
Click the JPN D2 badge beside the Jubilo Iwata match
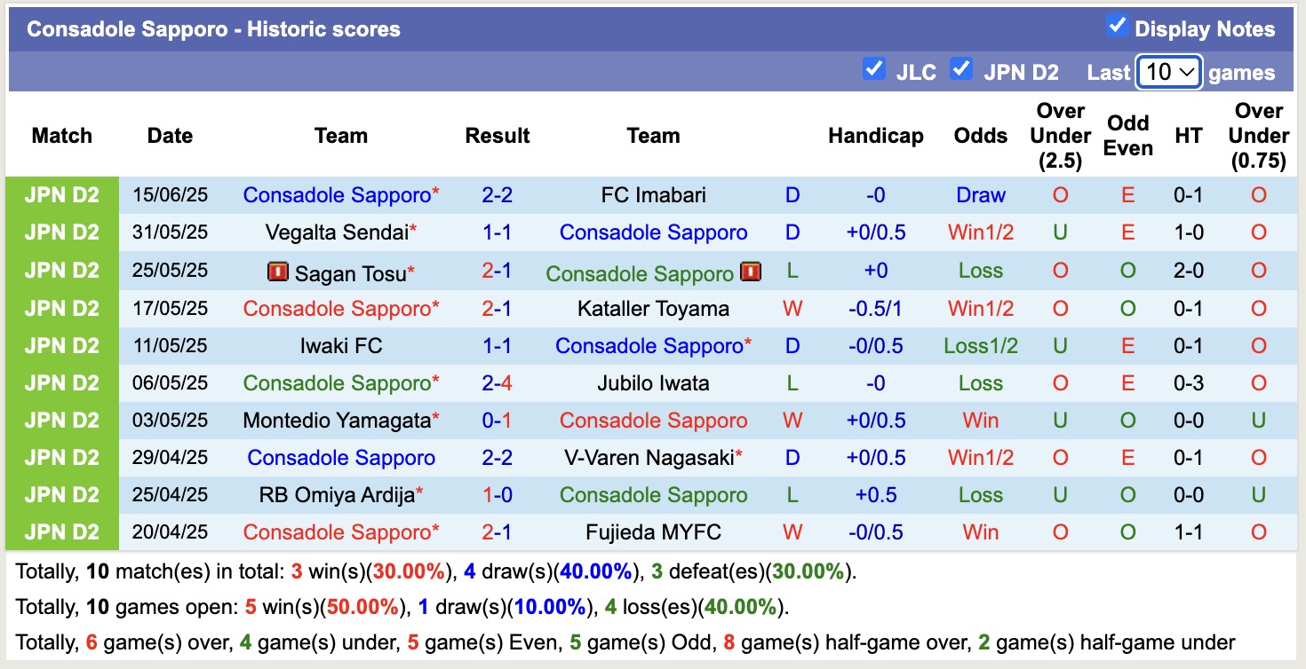click(63, 382)
